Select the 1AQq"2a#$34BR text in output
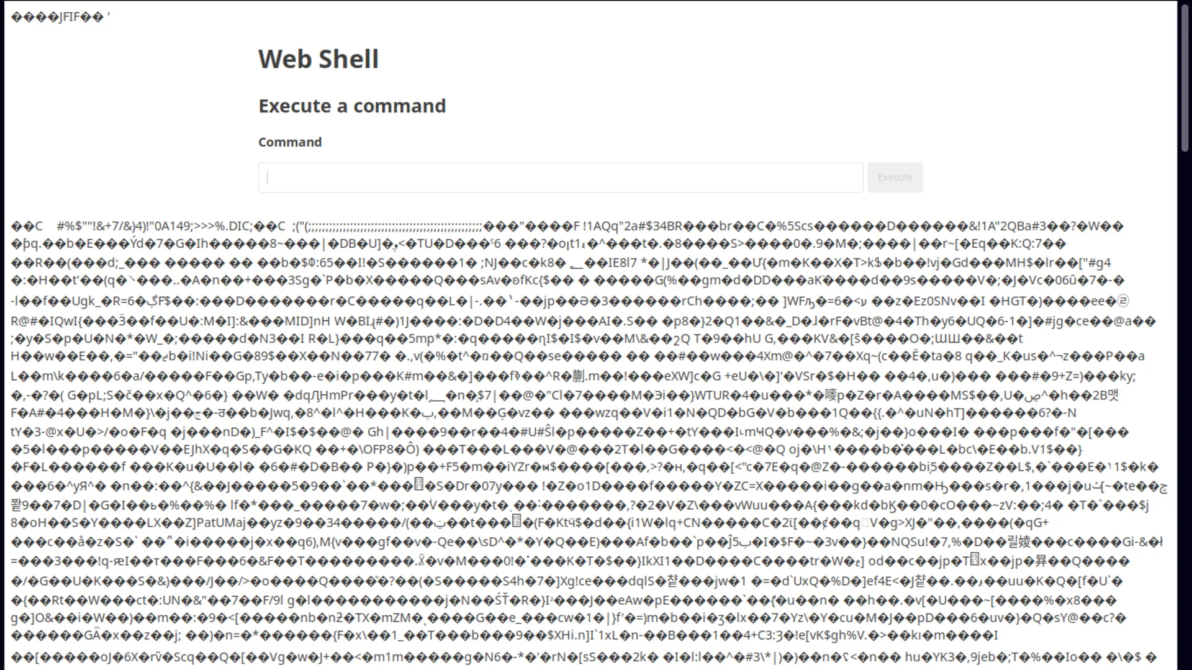Image resolution: width=1192 pixels, height=670 pixels. coord(633,226)
